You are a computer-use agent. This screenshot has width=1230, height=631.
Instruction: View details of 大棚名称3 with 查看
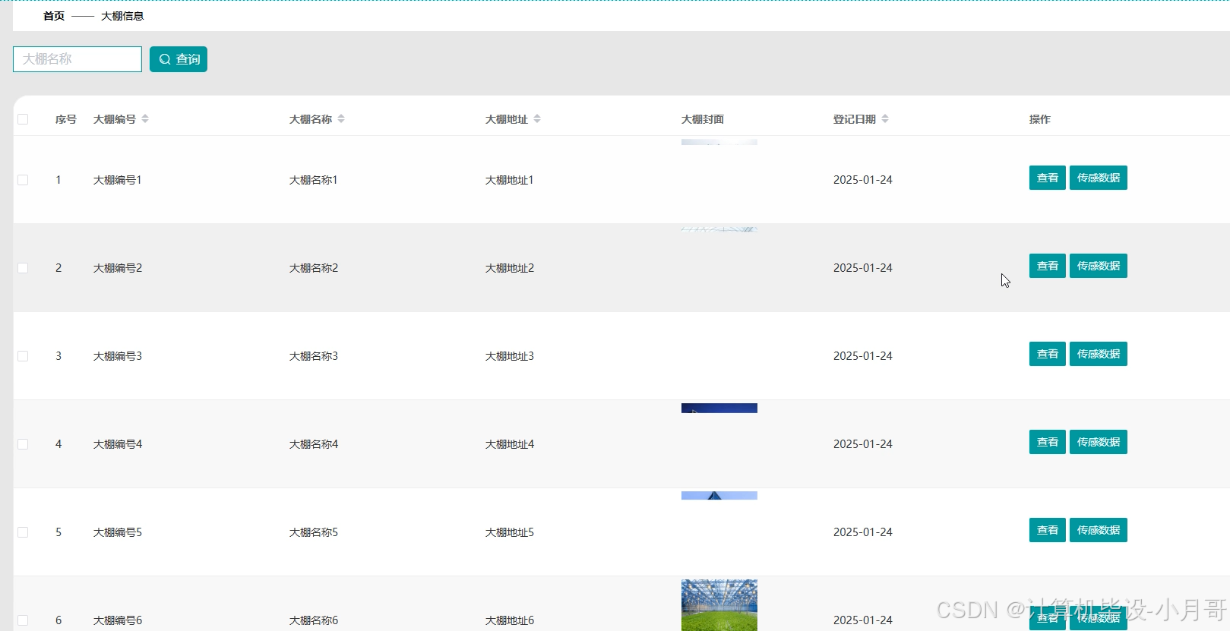1048,354
